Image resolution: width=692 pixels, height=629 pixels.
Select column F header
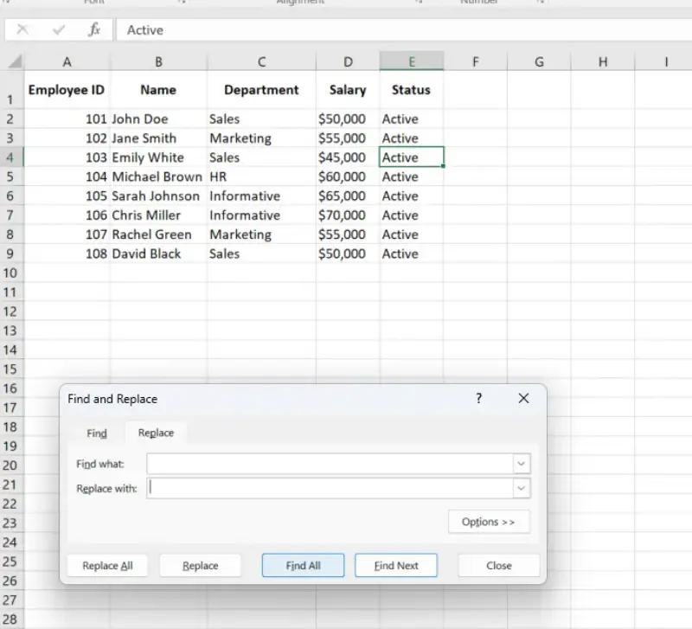475,61
